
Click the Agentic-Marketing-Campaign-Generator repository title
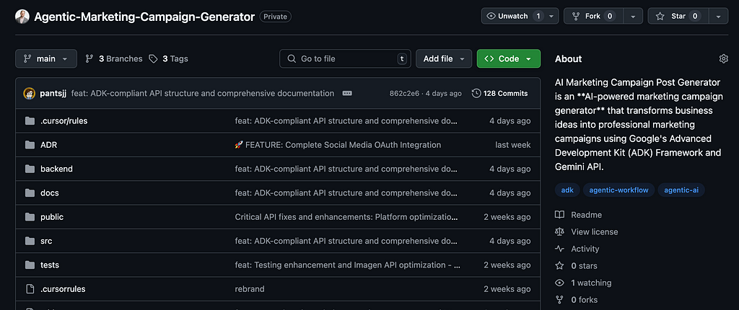point(144,17)
